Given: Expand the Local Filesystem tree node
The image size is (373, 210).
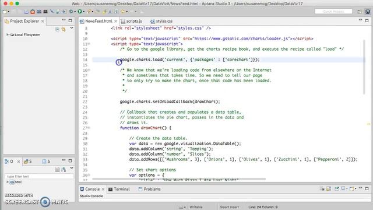Looking at the screenshot, I should point(8,35).
